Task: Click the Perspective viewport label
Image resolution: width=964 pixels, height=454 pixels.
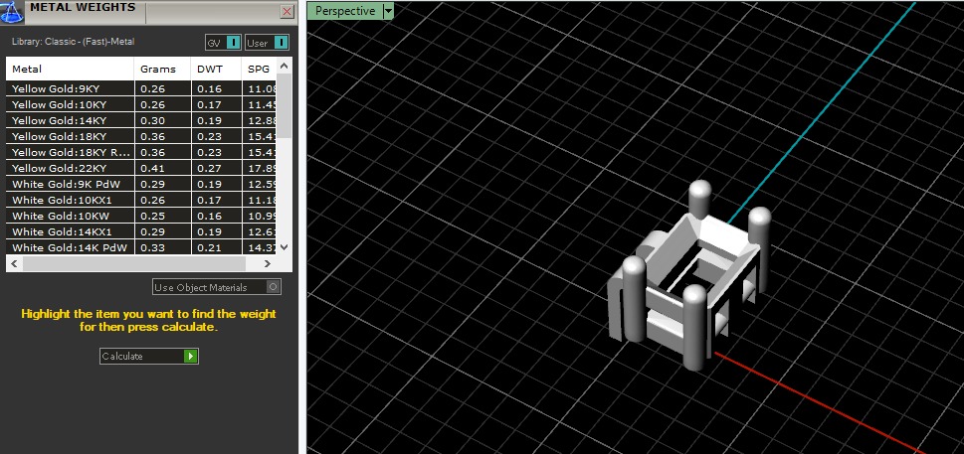Action: click(345, 11)
